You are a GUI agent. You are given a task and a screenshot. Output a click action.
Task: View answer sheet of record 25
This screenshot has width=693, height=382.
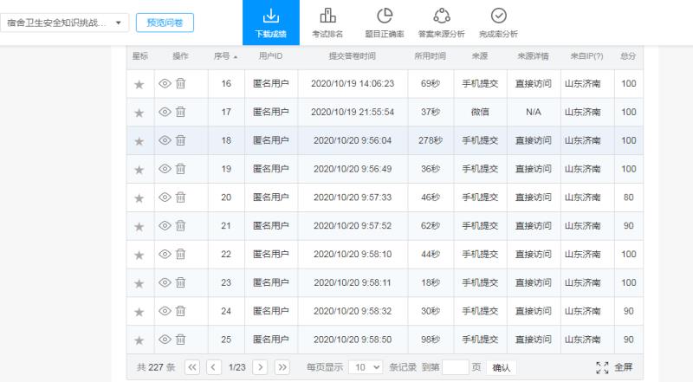pyautogui.click(x=165, y=339)
